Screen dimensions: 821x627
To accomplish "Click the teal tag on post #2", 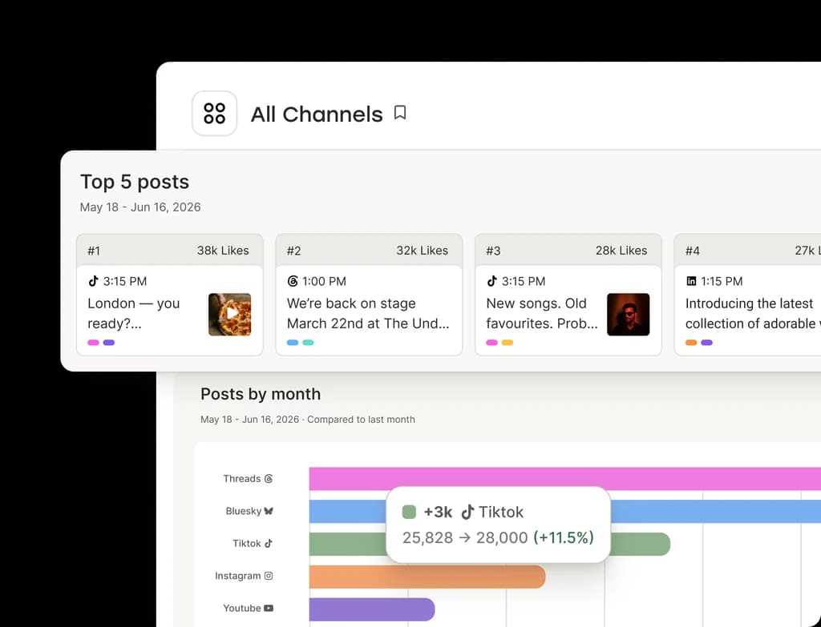I will click(309, 343).
